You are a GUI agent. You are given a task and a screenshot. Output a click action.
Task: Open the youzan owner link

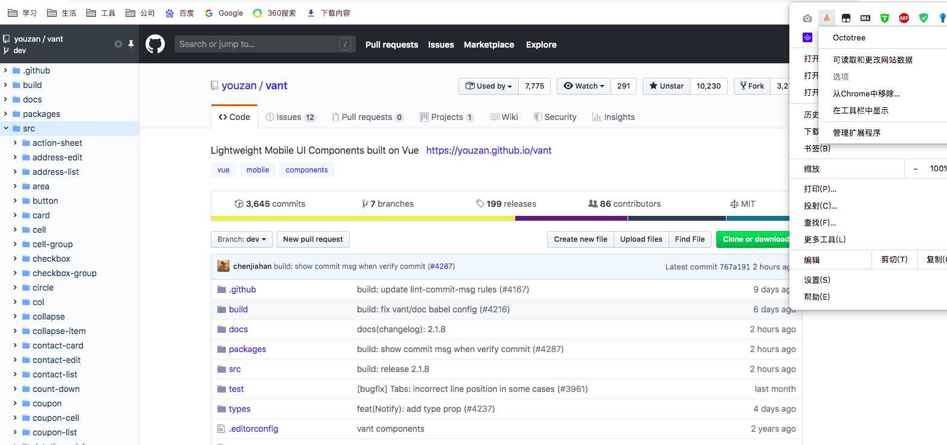click(239, 86)
